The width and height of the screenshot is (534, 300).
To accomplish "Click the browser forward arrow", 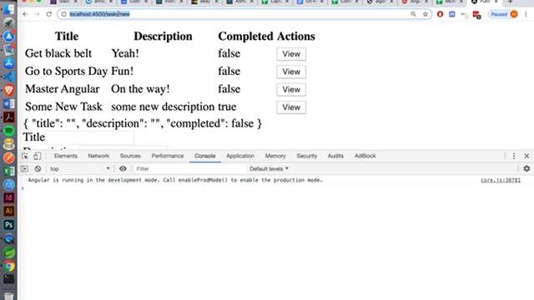I will [x=37, y=14].
